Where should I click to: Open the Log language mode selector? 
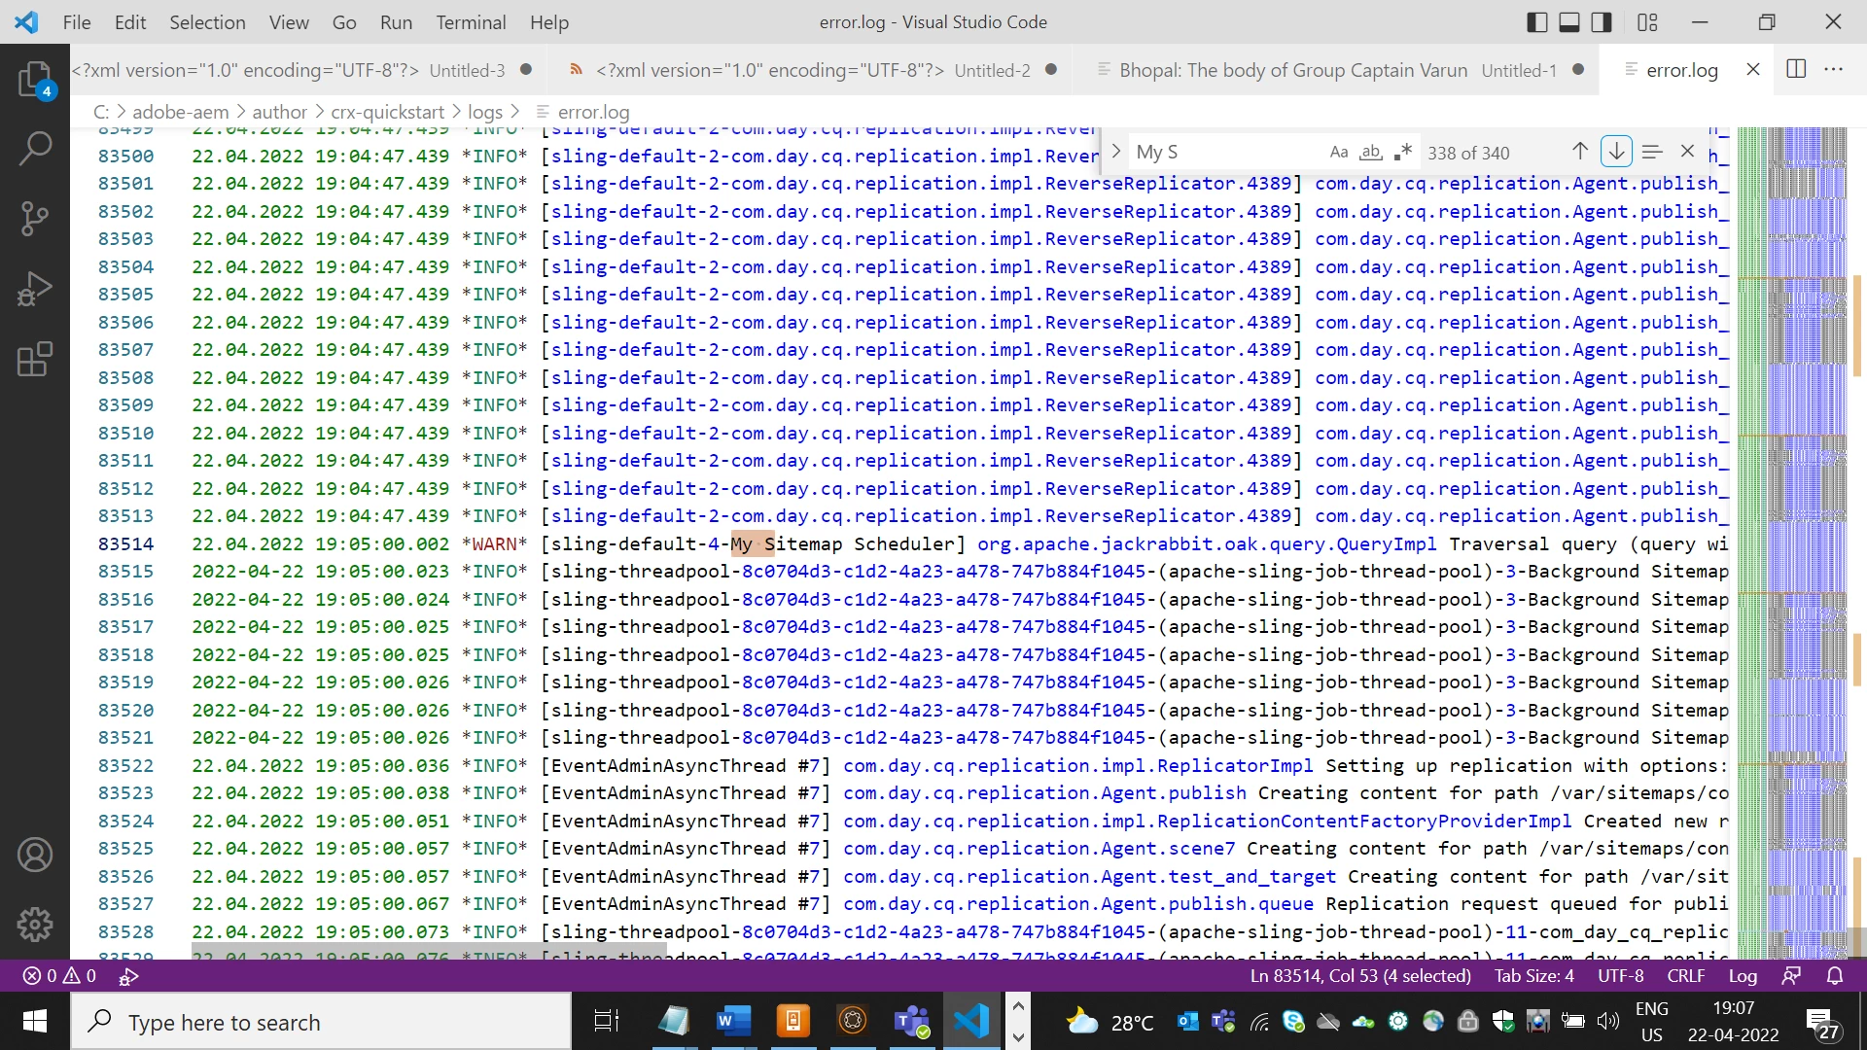[1742, 975]
